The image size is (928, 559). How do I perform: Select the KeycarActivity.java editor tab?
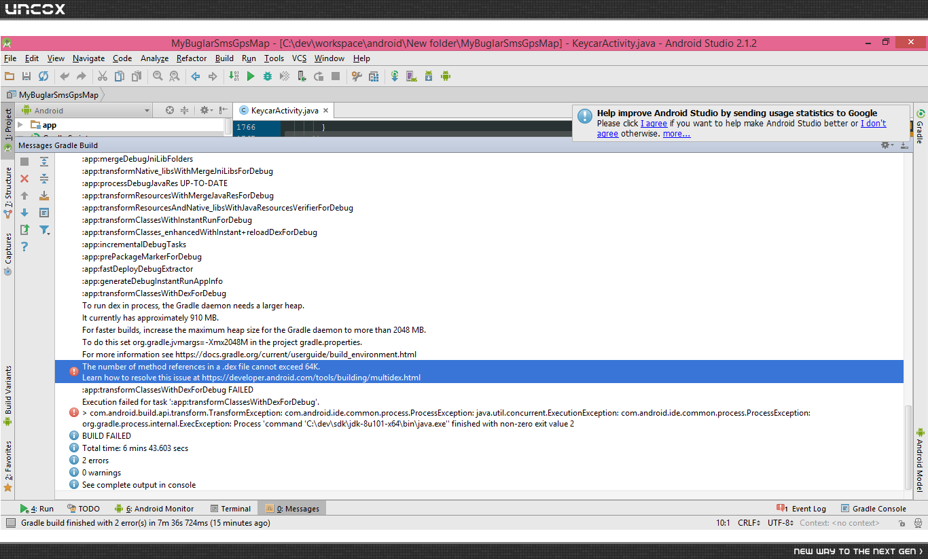(284, 111)
